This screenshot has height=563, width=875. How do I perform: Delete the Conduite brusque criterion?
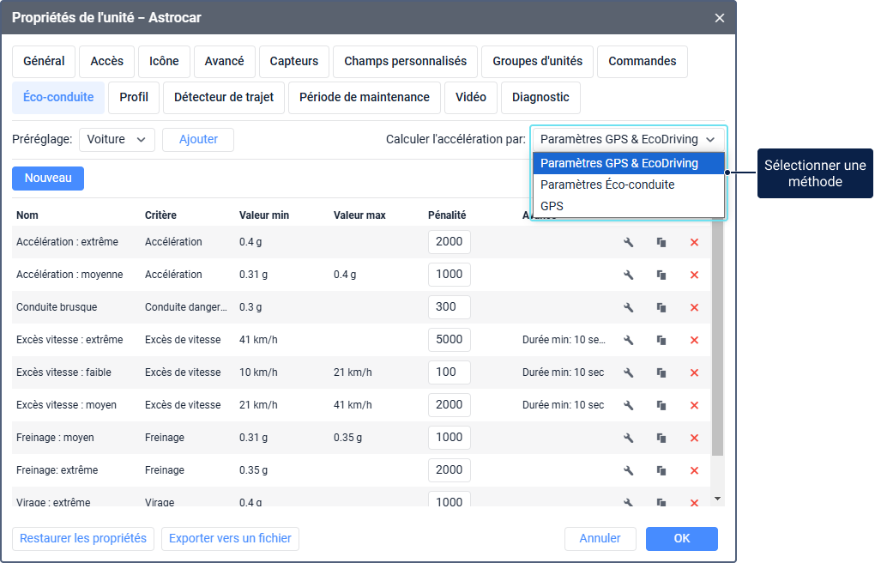click(694, 308)
